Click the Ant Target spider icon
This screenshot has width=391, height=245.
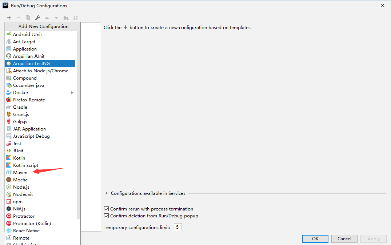pos(9,41)
